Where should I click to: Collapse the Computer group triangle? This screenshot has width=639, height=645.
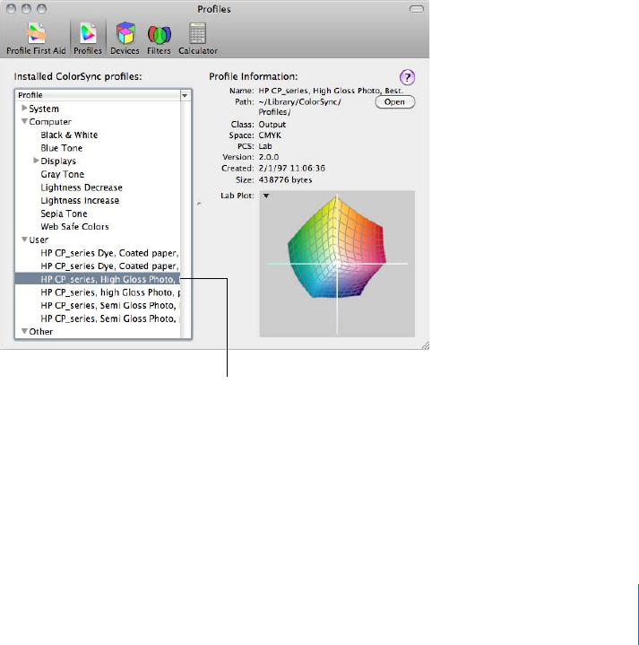click(x=24, y=121)
